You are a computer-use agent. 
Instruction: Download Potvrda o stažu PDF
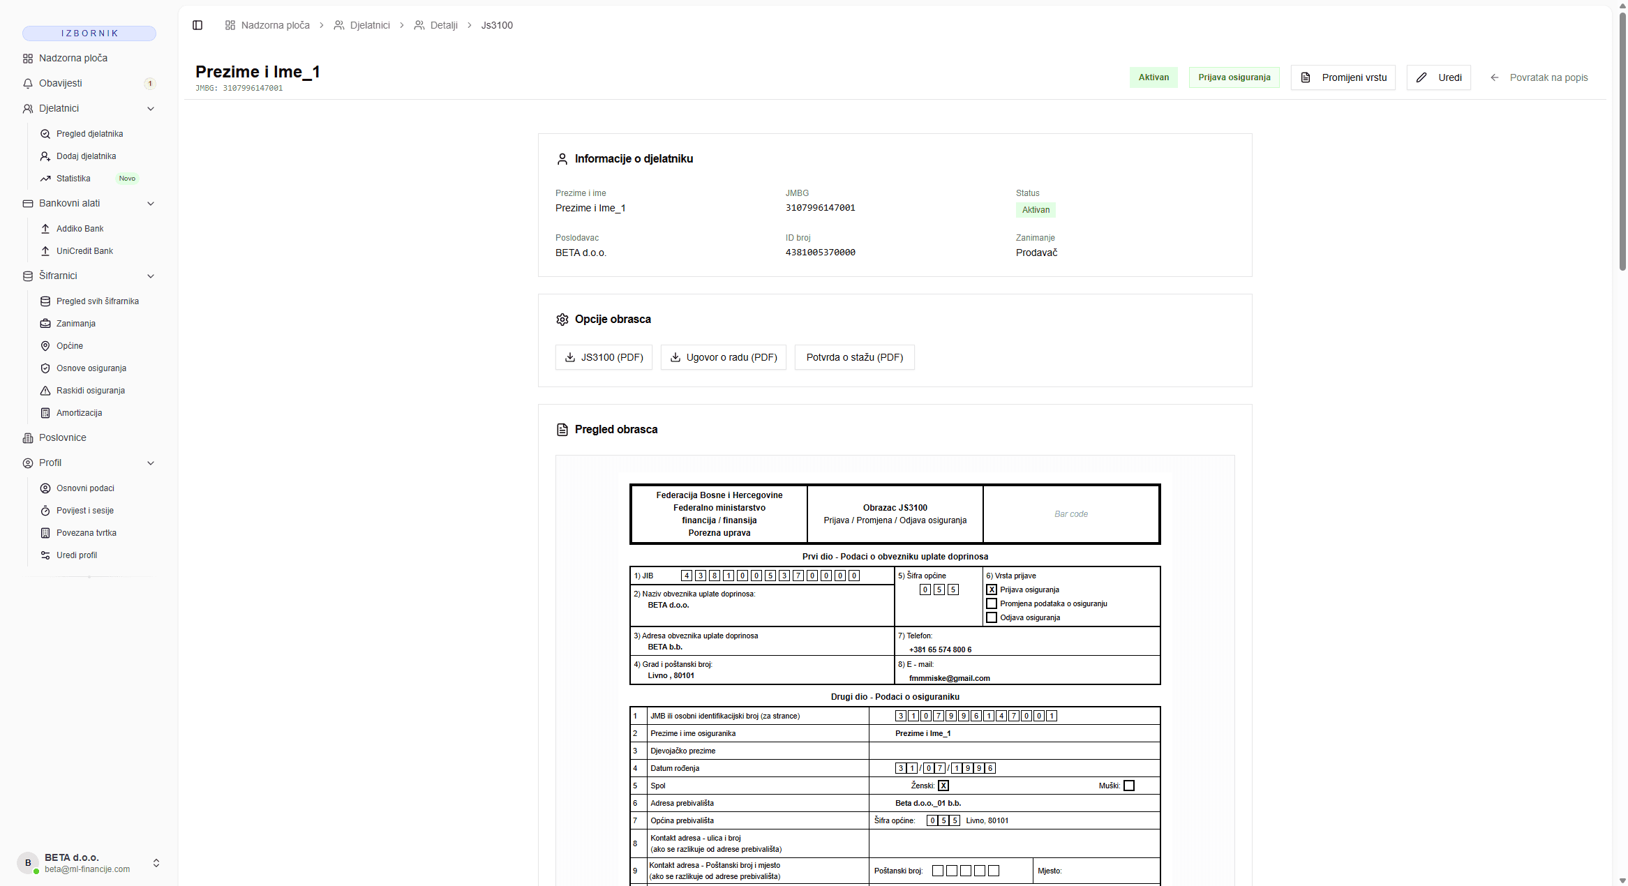click(853, 357)
